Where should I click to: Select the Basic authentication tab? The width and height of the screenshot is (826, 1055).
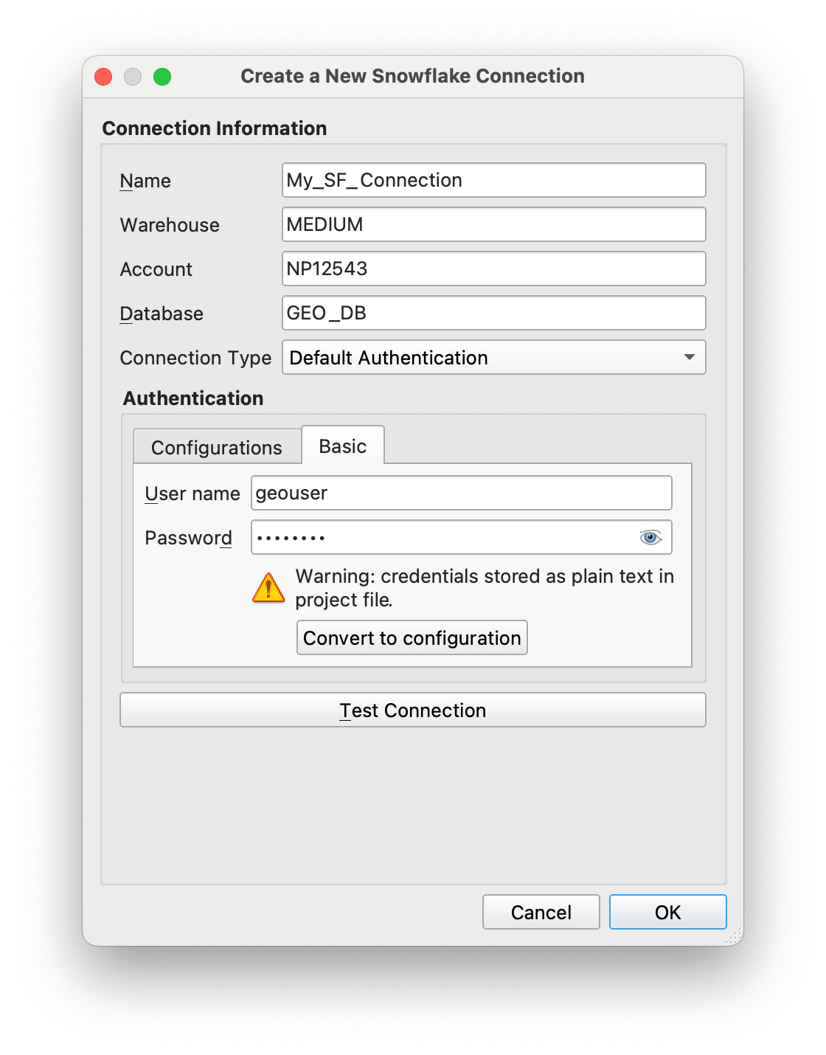click(x=343, y=446)
